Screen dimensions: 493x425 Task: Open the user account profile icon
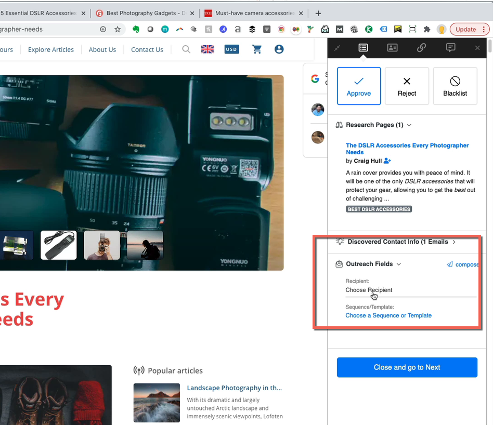click(x=279, y=49)
